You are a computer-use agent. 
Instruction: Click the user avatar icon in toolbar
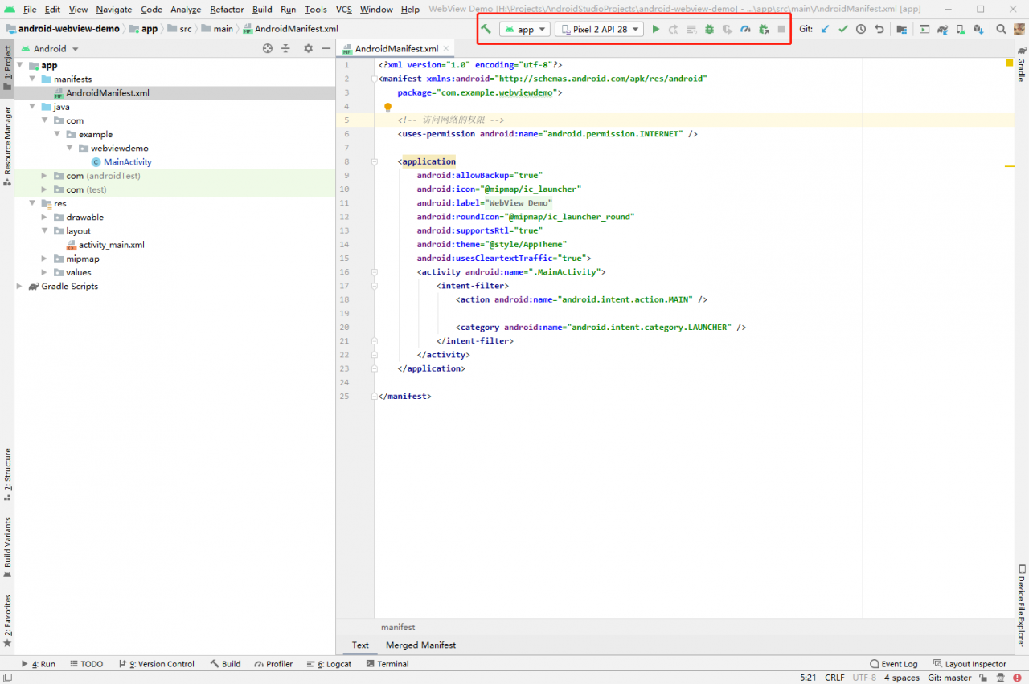[x=1020, y=29]
